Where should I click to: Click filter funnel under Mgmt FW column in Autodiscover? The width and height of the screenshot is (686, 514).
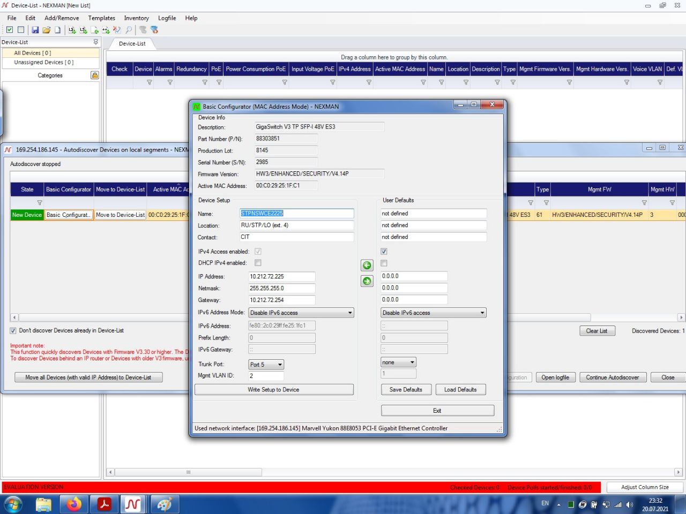click(644, 203)
